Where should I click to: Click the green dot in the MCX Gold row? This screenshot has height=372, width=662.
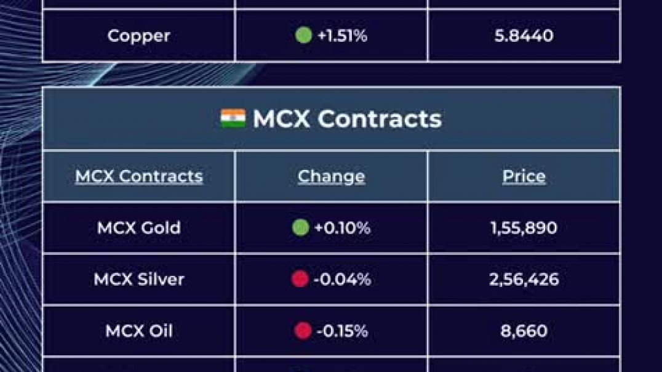[x=300, y=228]
